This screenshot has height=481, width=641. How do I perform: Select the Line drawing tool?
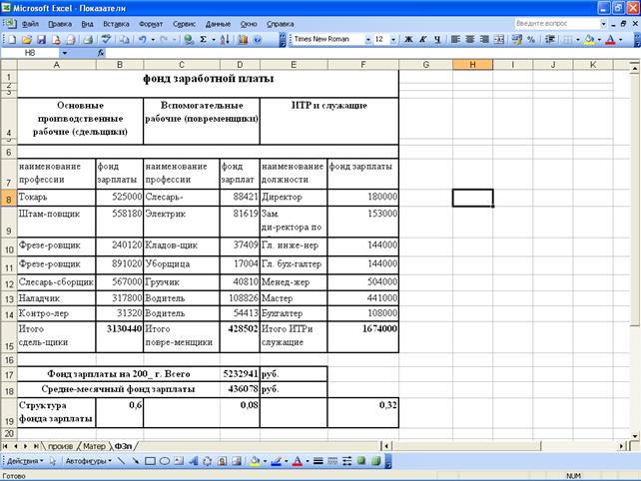[x=121, y=461]
